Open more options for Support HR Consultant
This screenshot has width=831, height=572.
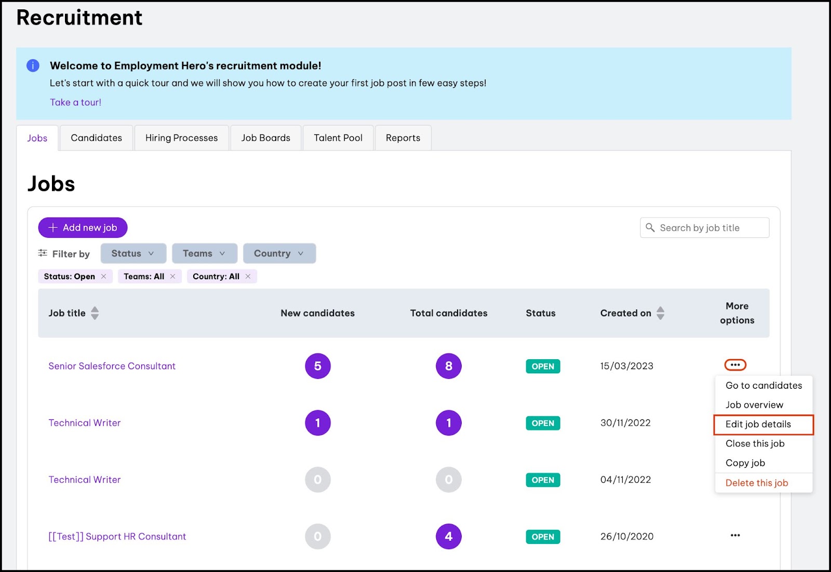pos(735,535)
